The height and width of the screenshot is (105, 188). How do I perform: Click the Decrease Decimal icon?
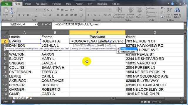point(109,15)
